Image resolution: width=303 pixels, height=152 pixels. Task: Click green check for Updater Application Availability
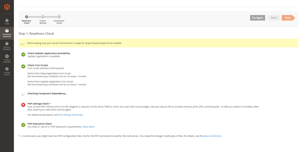[23, 55]
